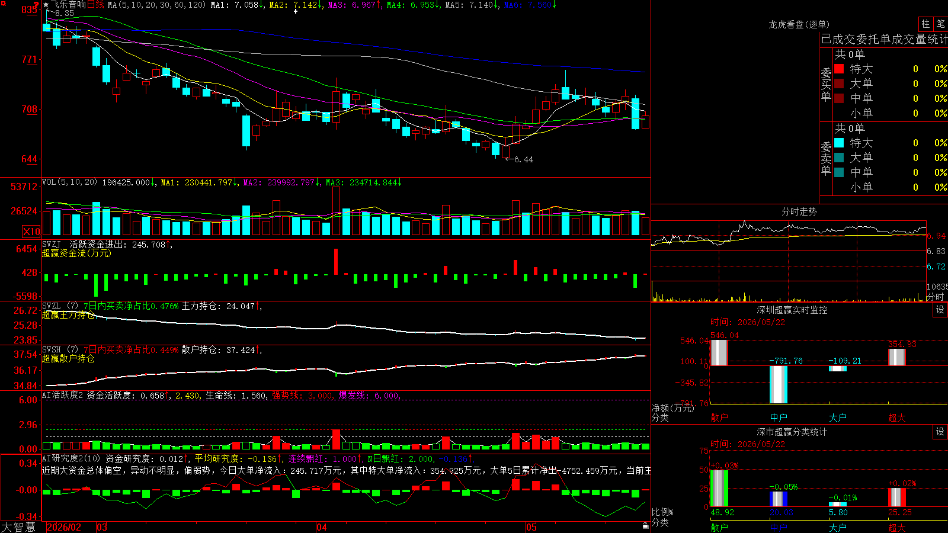Click the blue 中户 ratio bar
This screenshot has width=948, height=533.
pyautogui.click(x=779, y=499)
